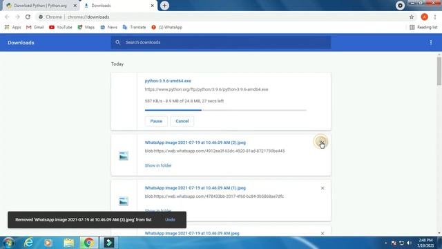Open Translate bookmark
The image size is (442, 249).
click(x=134, y=27)
